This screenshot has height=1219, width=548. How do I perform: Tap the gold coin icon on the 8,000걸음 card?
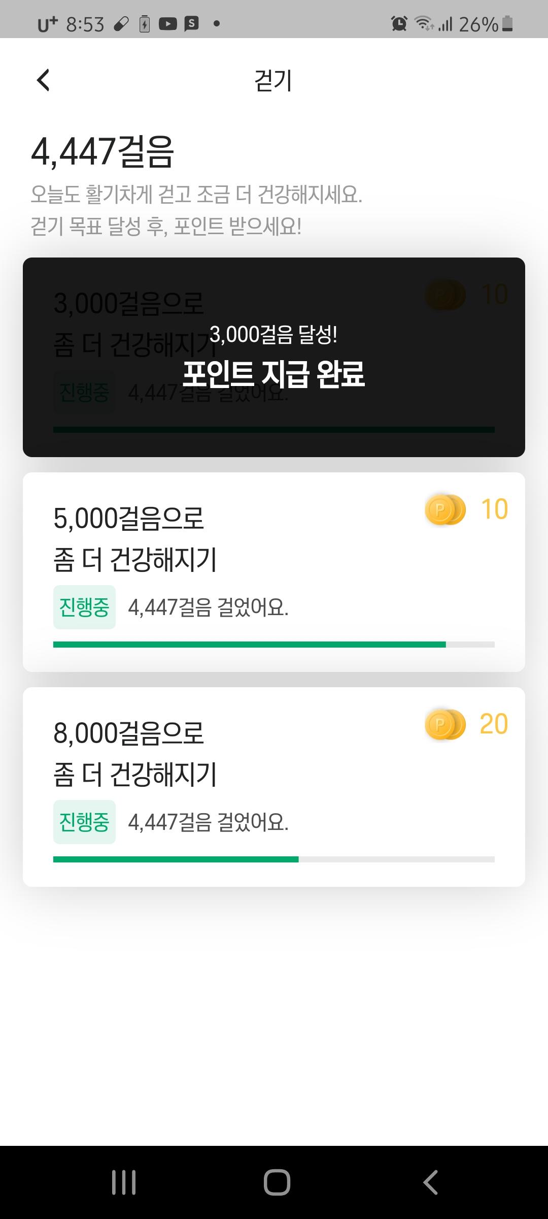click(x=445, y=724)
